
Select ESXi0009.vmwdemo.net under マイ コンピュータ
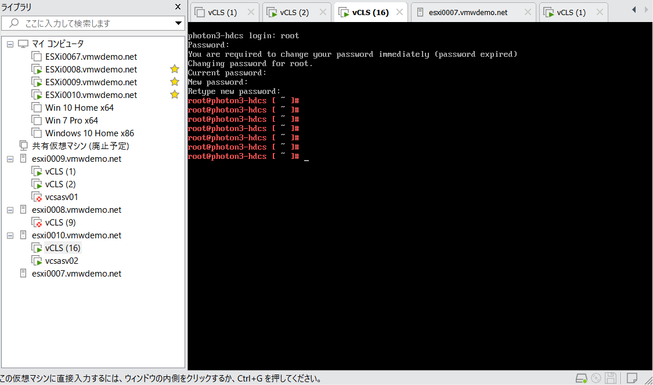[x=91, y=82]
